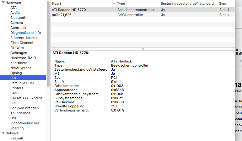
Task: Open Kaartlezer in the sidebar
Action: (x=19, y=63)
